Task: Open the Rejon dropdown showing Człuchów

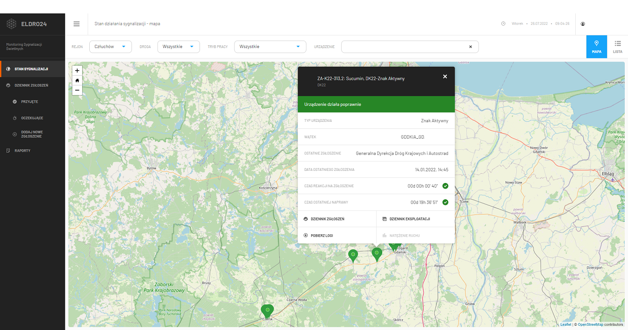Action: tap(110, 47)
